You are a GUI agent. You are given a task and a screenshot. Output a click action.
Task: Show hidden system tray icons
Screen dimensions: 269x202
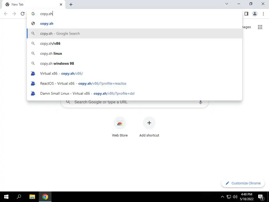click(x=222, y=197)
